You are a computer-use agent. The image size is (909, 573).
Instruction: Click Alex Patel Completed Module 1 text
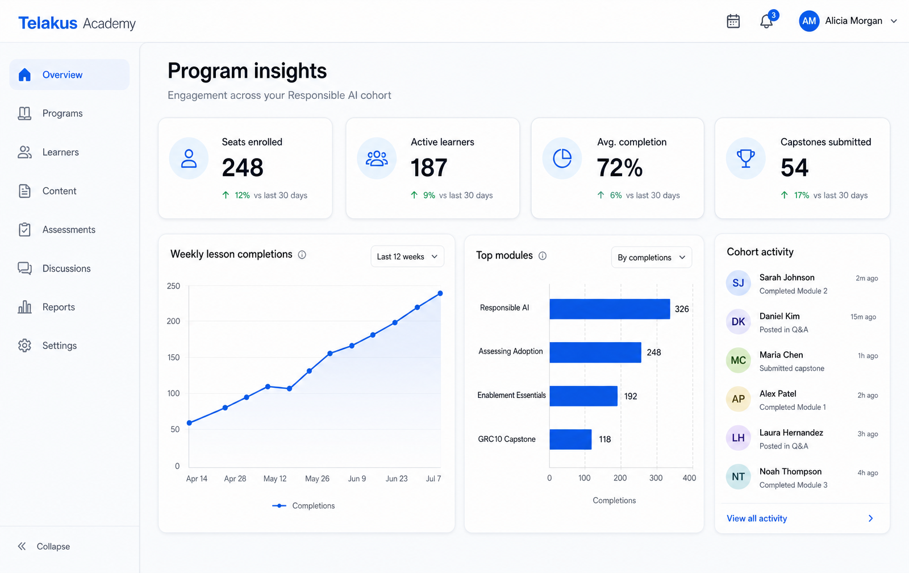(x=793, y=407)
